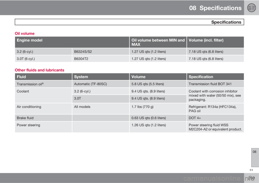259x183 pixels.
Task: Click the 'Oil volume between MIN and MAX' header
Action: (x=158, y=42)
